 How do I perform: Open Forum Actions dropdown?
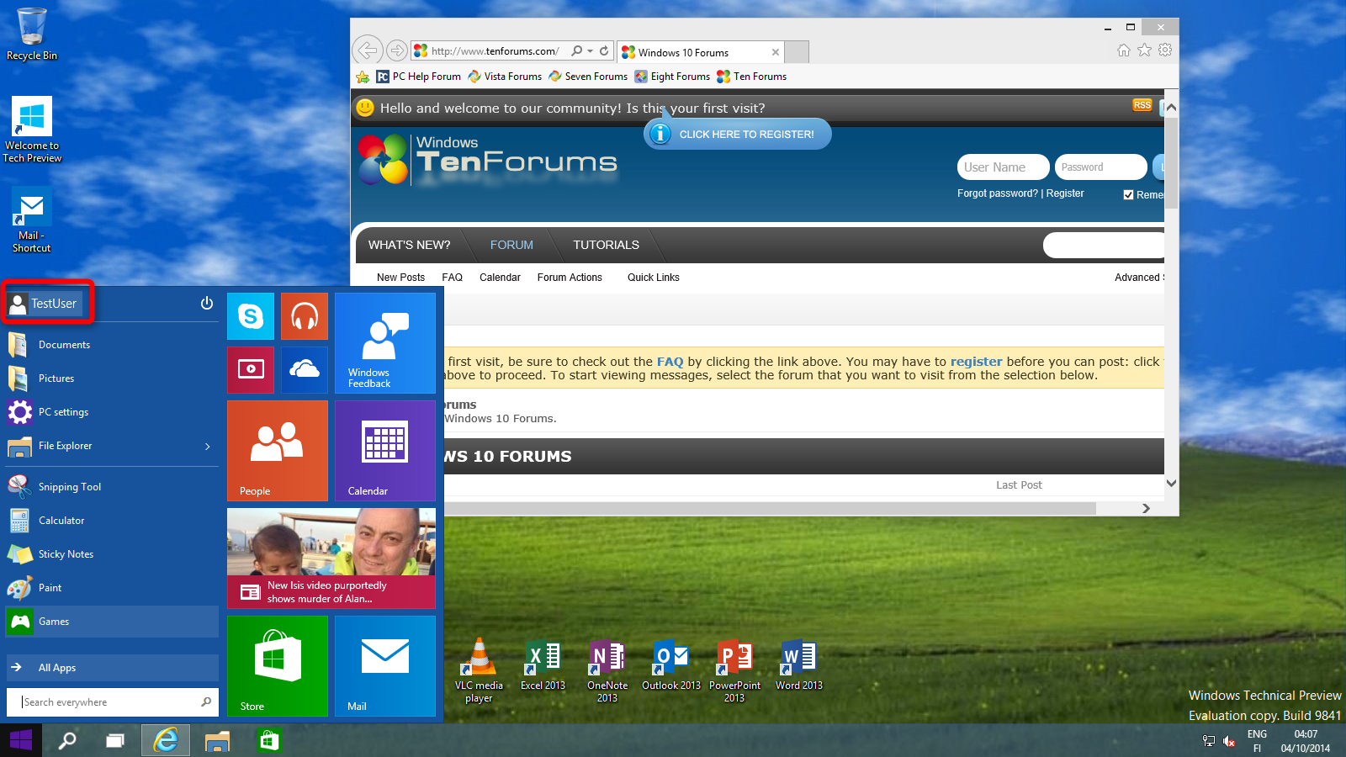click(x=570, y=278)
